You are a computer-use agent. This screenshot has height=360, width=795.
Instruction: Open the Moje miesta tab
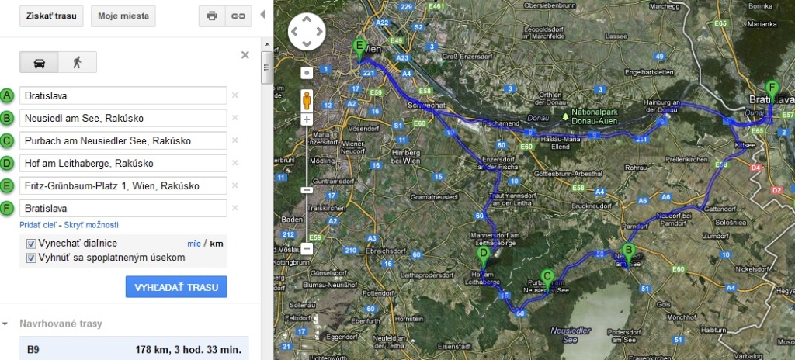pyautogui.click(x=123, y=16)
